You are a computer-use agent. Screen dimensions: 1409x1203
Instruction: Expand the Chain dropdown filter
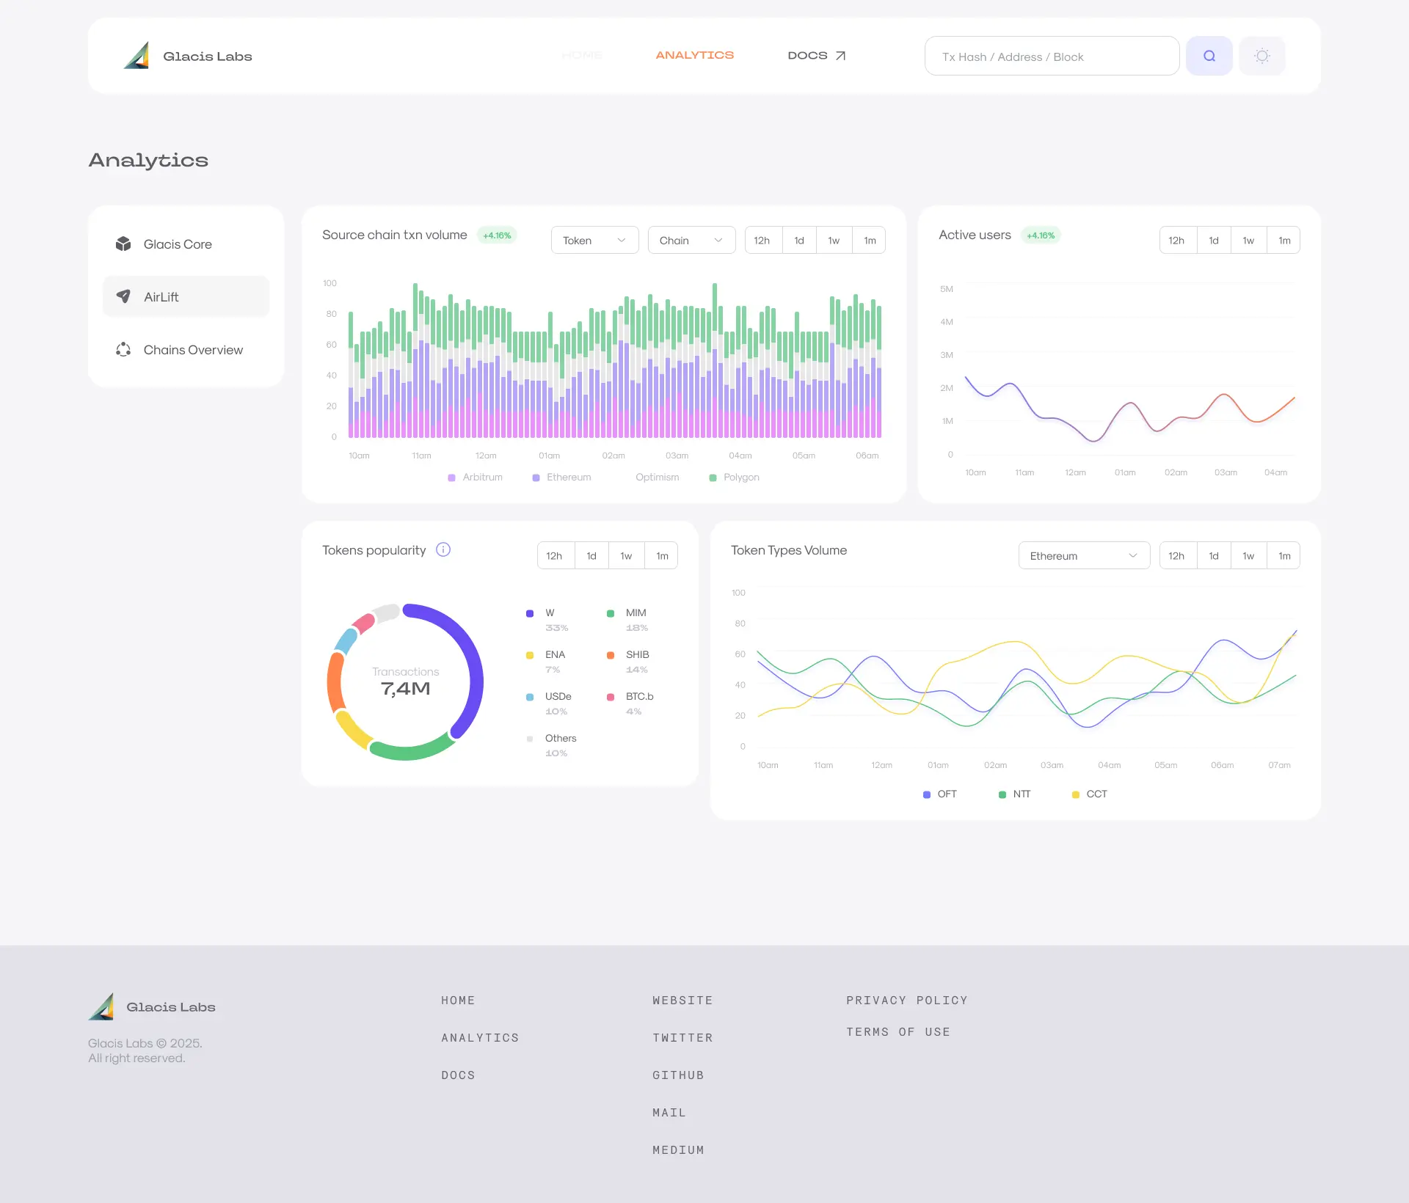(x=691, y=241)
